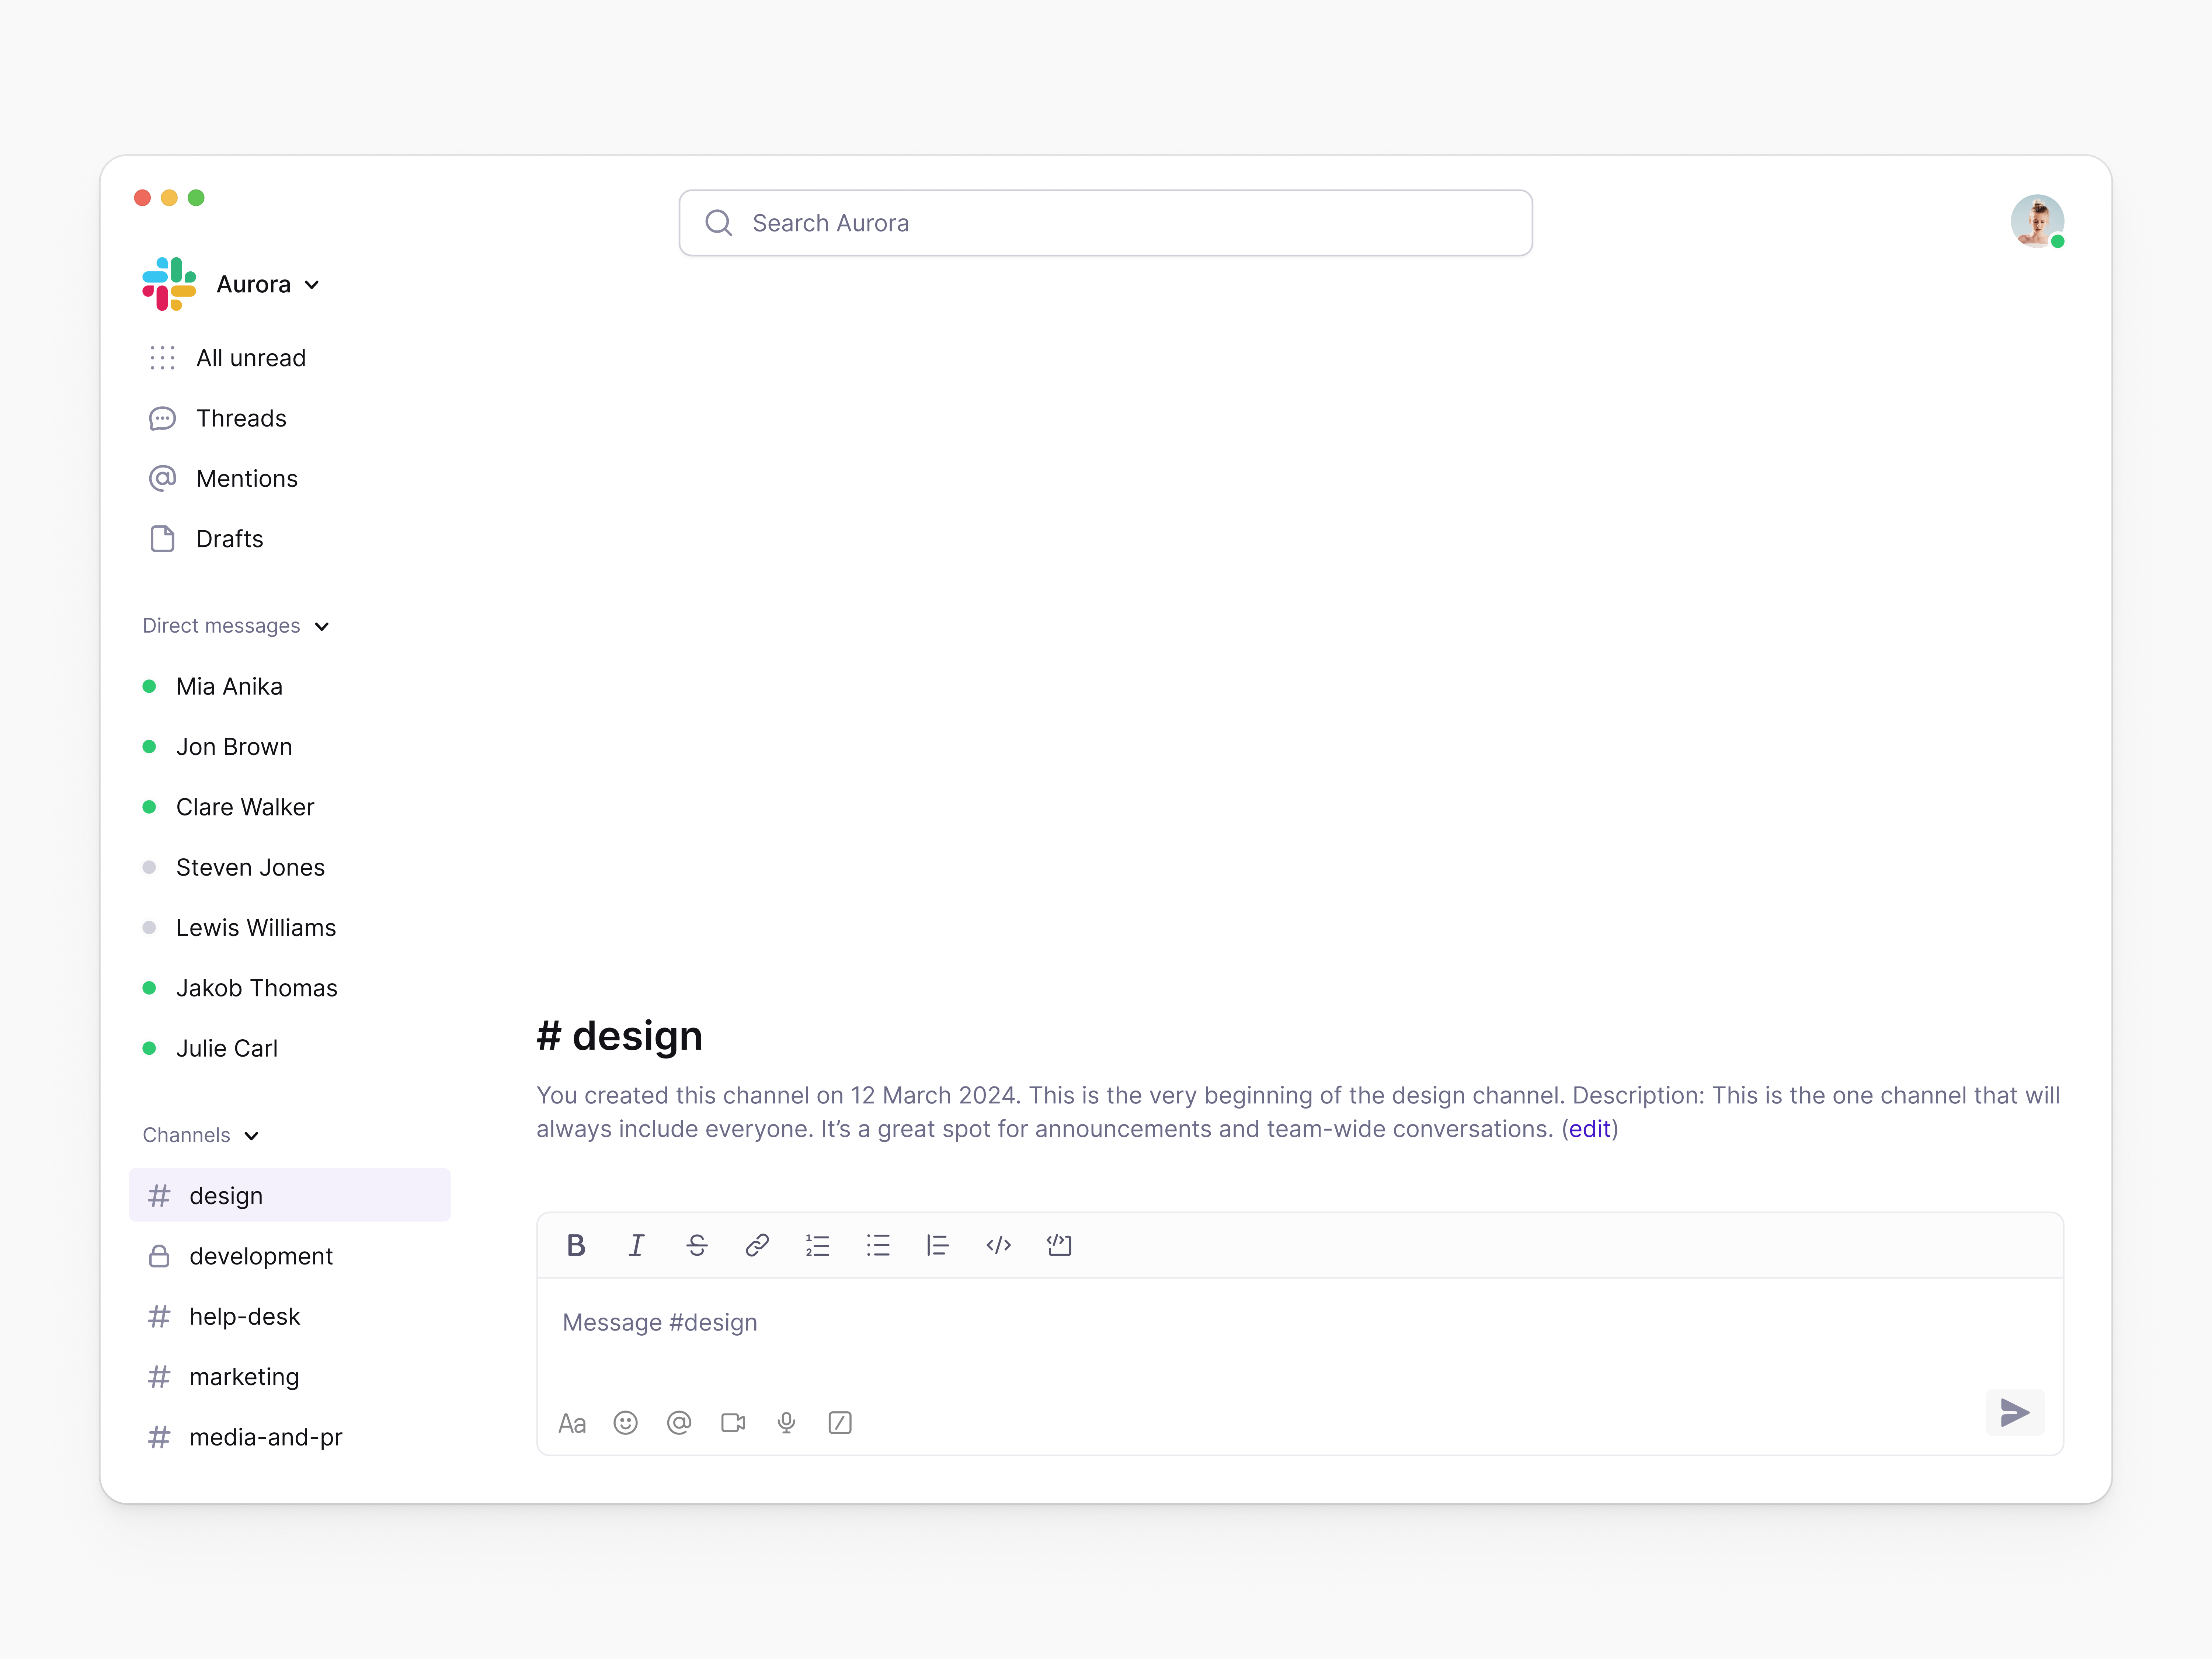The image size is (2212, 1659).
Task: Insert a code block
Action: [1059, 1245]
